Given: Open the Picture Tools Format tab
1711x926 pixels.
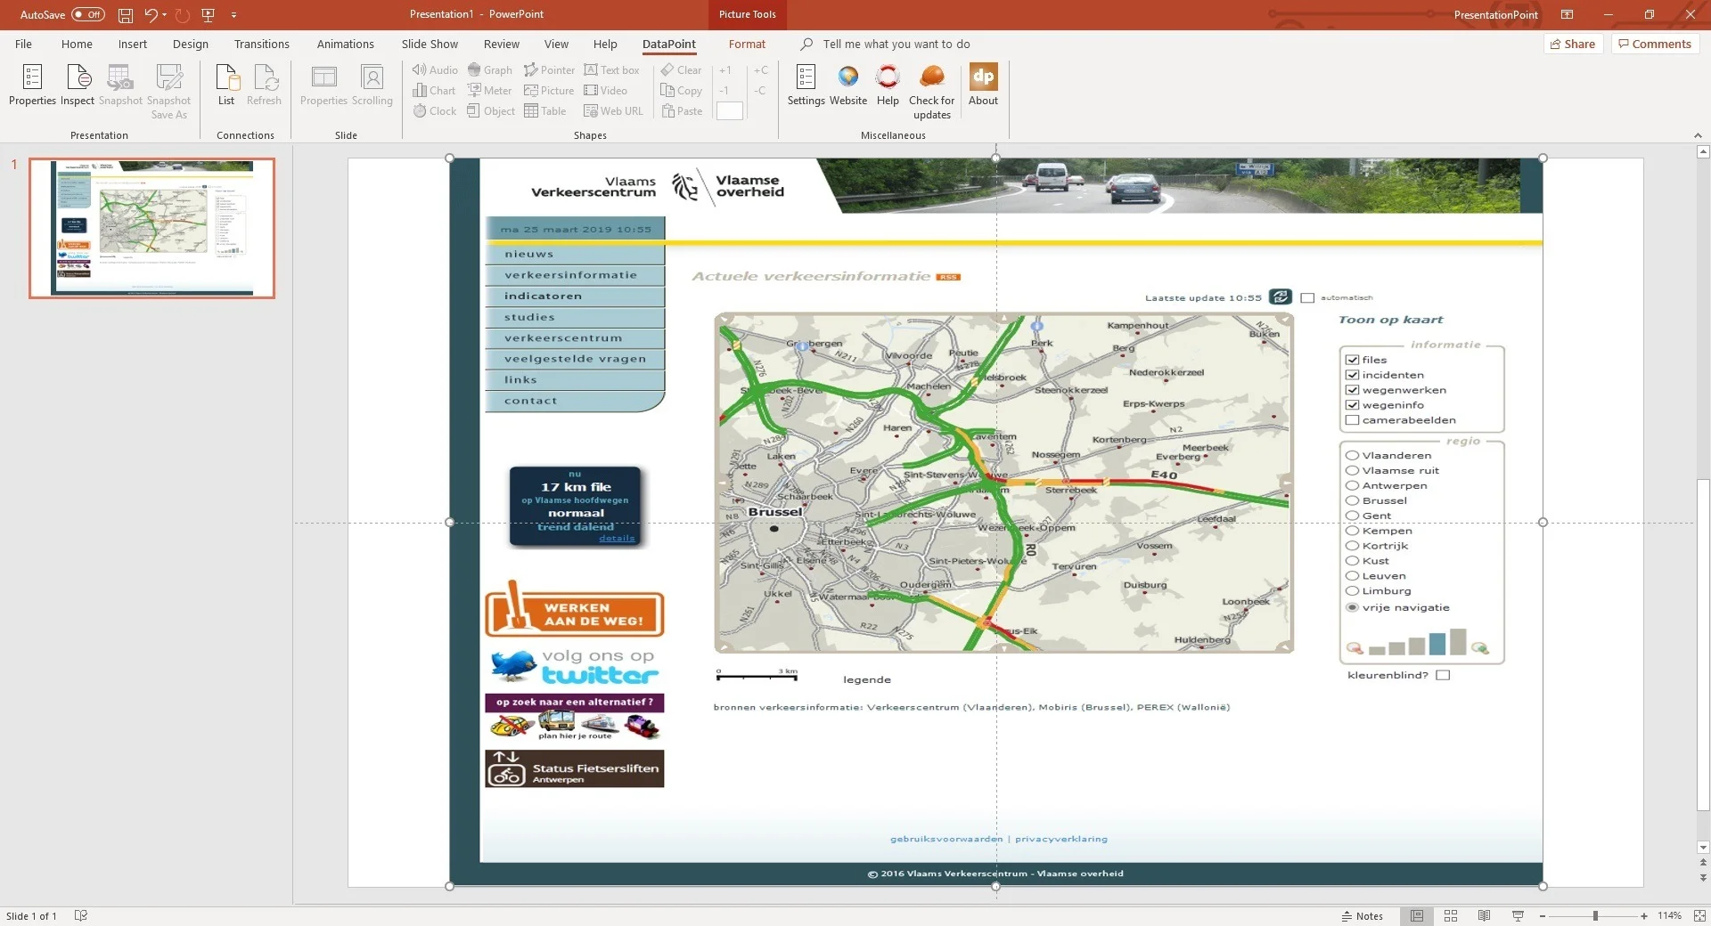Looking at the screenshot, I should pyautogui.click(x=747, y=45).
